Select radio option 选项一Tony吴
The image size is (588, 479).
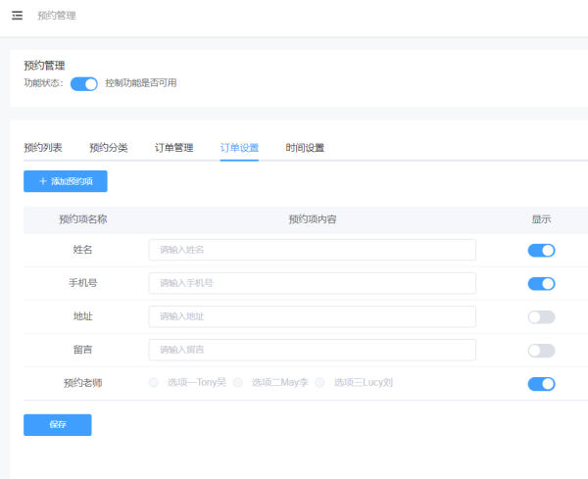pyautogui.click(x=154, y=383)
